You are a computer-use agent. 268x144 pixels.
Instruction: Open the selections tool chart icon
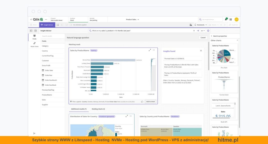coord(191,25)
